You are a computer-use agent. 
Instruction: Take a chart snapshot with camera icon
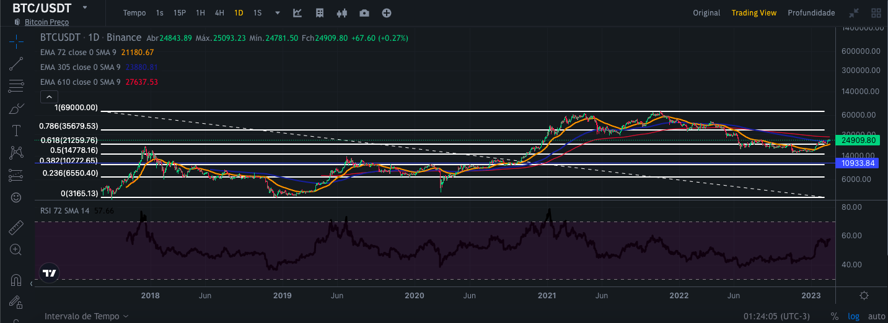tap(364, 13)
